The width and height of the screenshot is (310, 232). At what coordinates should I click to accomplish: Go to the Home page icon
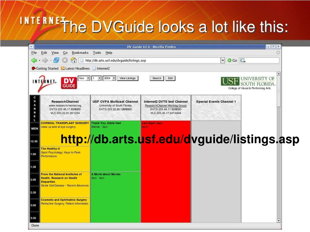click(74, 60)
